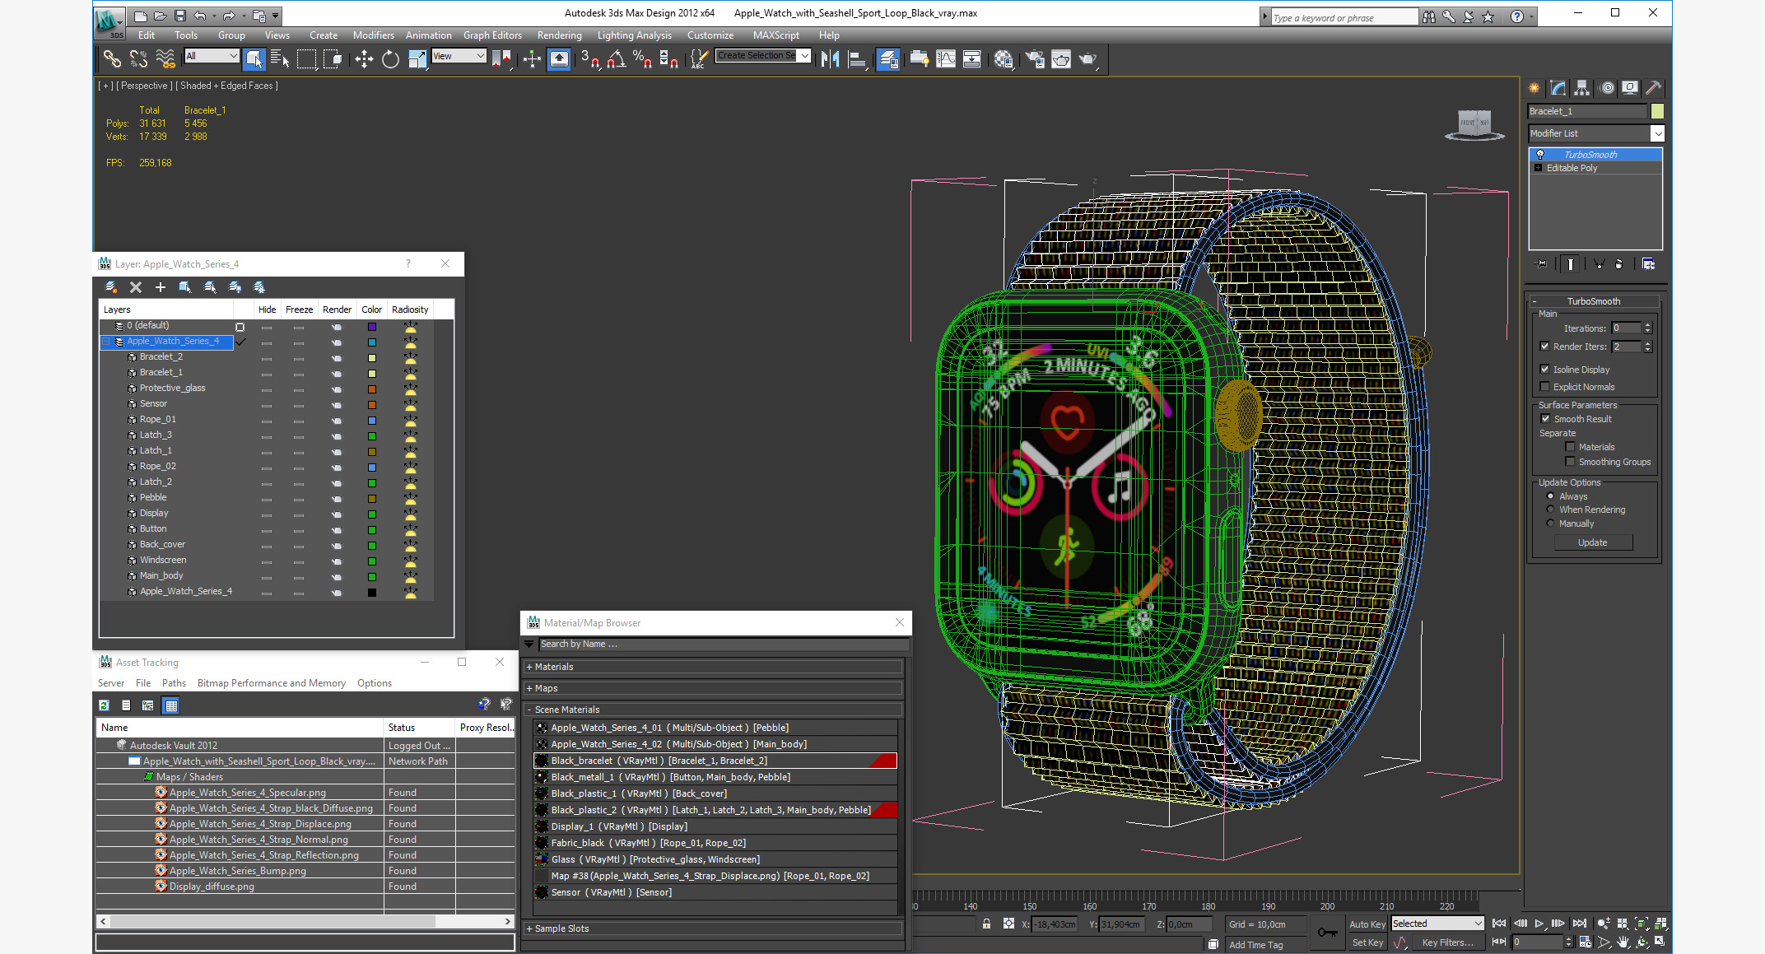Open Paths menu in Asset Tracking

coord(174,683)
